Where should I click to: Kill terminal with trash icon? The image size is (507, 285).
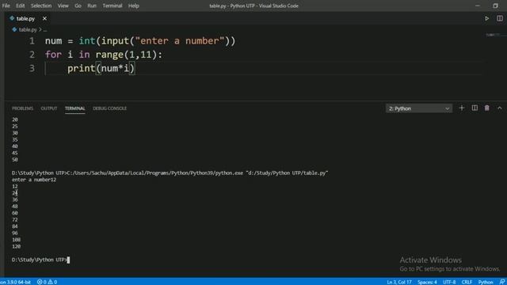[x=486, y=108]
